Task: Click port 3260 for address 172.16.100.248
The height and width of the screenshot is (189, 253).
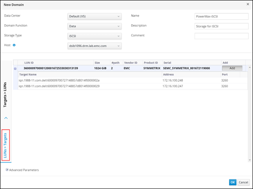Action: tap(225, 80)
